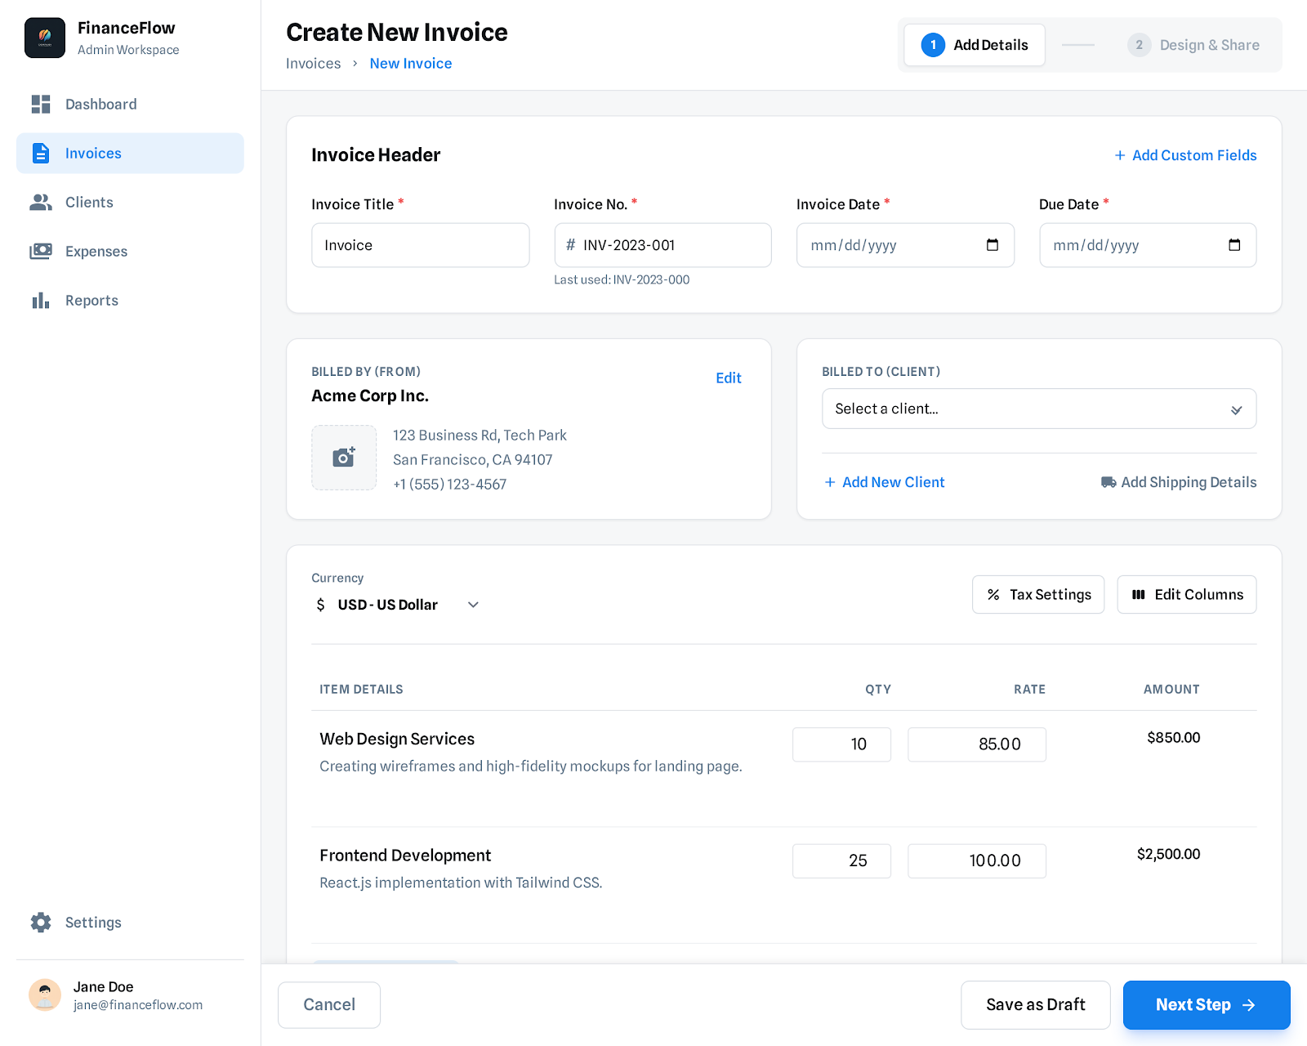Click the Settings gear icon
The height and width of the screenshot is (1046, 1307).
pyautogui.click(x=41, y=923)
